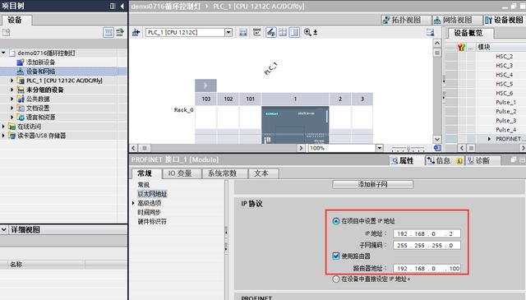Image resolution: width=526 pixels, height=300 pixels.
Task: Expand hidden slots using the rack arrow button
Action: click(205, 85)
